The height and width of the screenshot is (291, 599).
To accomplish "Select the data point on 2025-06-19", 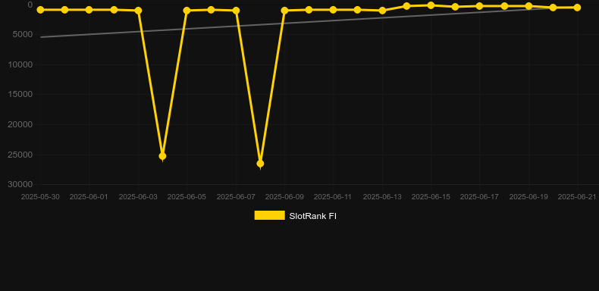I will [x=528, y=6].
